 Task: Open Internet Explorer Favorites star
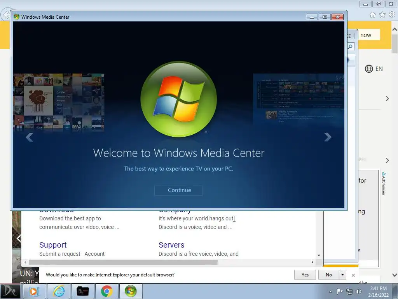pyautogui.click(x=382, y=15)
